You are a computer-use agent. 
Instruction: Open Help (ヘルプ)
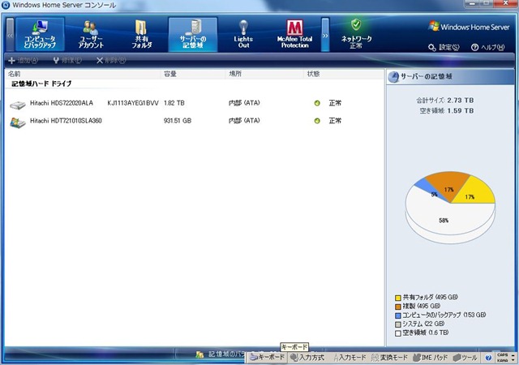click(x=488, y=47)
